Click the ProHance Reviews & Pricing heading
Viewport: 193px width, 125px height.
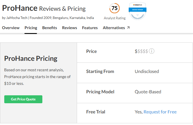tap(44, 8)
